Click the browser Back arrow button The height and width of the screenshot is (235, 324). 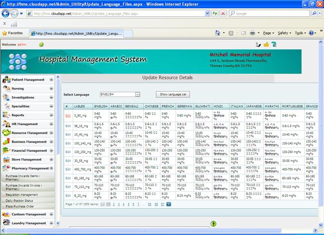pyautogui.click(x=6, y=14)
